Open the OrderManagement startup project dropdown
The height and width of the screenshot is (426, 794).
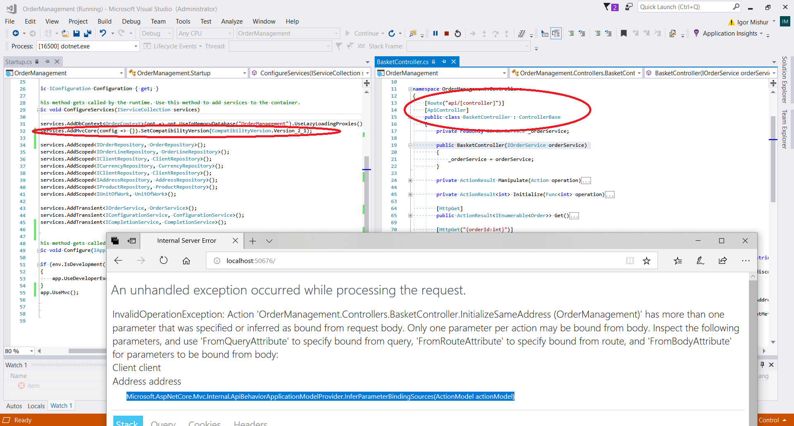[288, 34]
